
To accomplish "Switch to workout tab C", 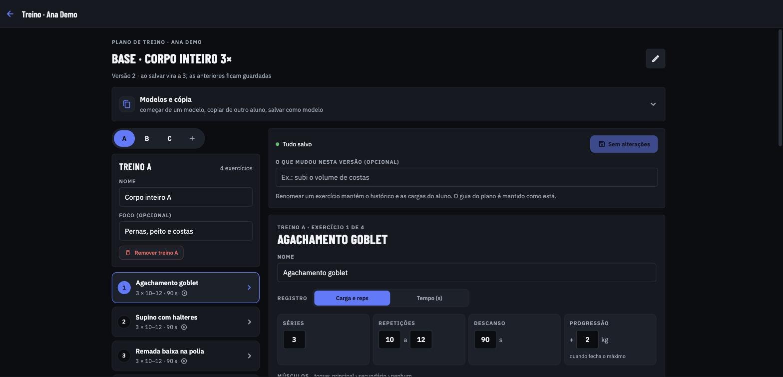I will 169,138.
